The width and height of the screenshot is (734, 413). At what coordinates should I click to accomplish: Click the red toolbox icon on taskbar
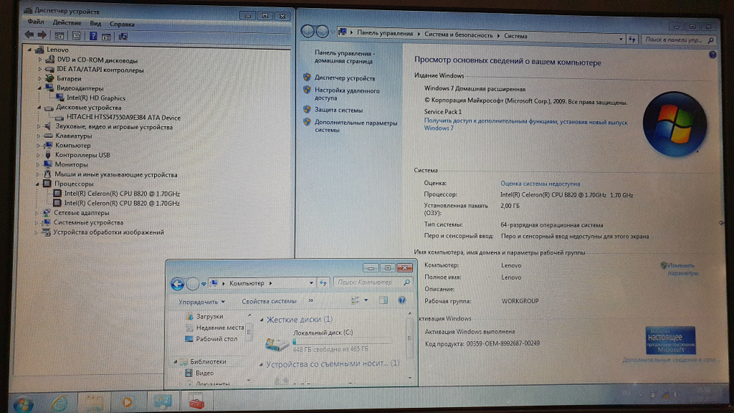coord(197,401)
